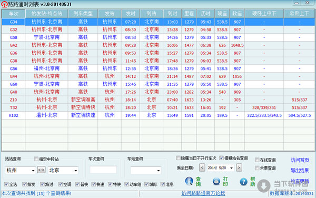Toggle the 准高 checkbox

click(163, 184)
